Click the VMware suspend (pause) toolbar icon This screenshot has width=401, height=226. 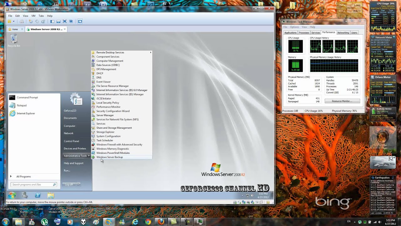coord(9,21)
